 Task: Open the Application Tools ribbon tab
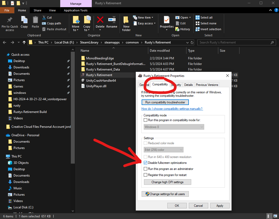coord(76,10)
